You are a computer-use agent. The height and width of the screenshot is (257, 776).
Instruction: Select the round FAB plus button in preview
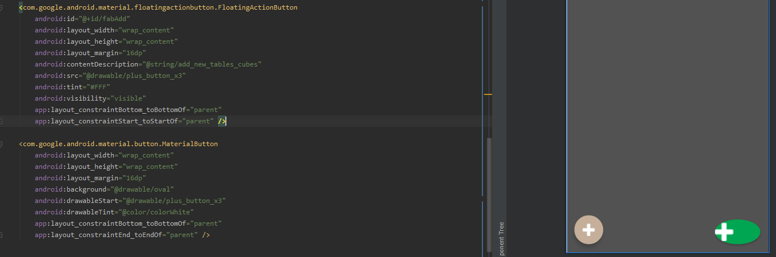tap(589, 230)
